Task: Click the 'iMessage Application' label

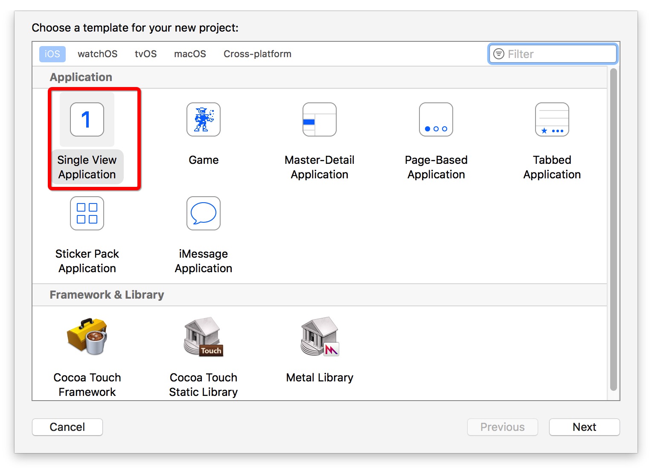Action: [x=204, y=261]
